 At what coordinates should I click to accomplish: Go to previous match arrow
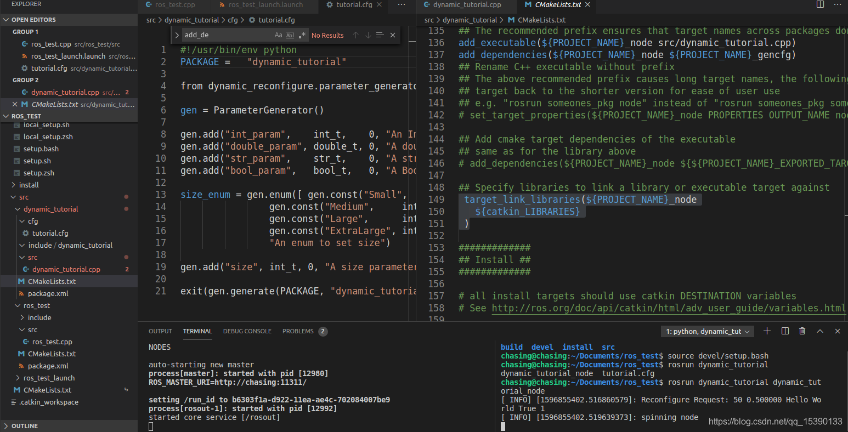(355, 35)
